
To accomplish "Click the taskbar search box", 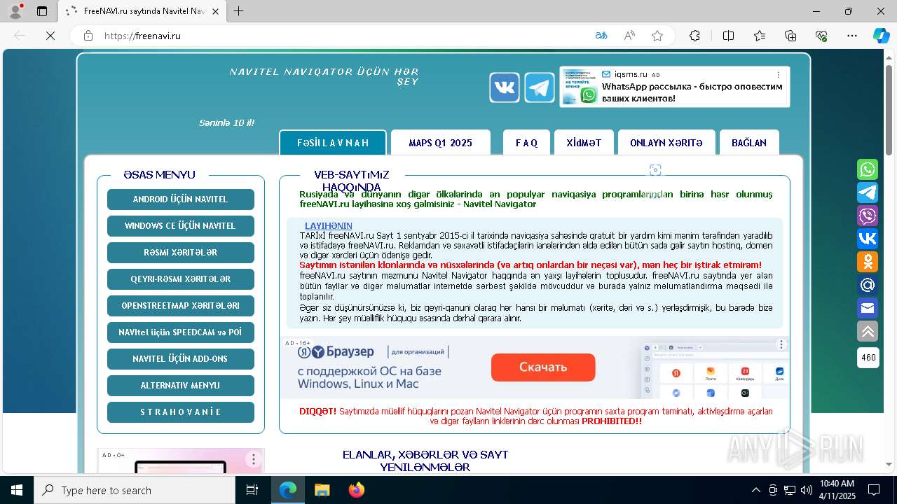I will pyautogui.click(x=135, y=490).
